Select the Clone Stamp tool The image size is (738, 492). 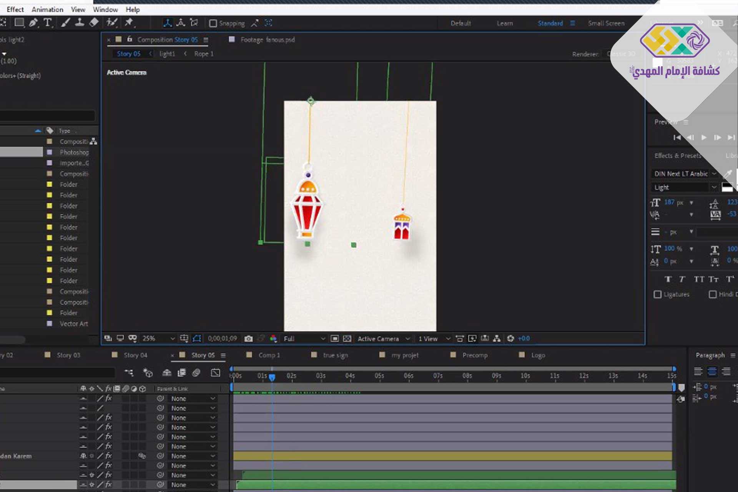(80, 23)
